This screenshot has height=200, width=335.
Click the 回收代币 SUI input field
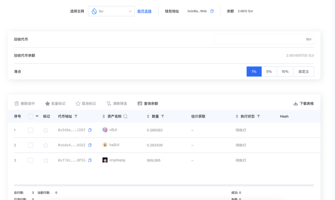(x=264, y=39)
